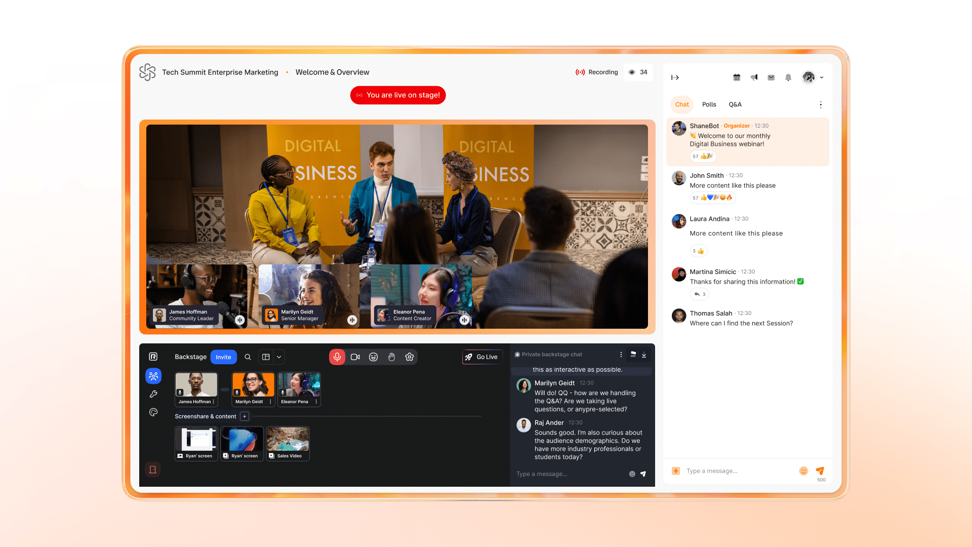The height and width of the screenshot is (547, 972).
Task: Open the tools wrench sidebar icon
Action: click(x=153, y=394)
